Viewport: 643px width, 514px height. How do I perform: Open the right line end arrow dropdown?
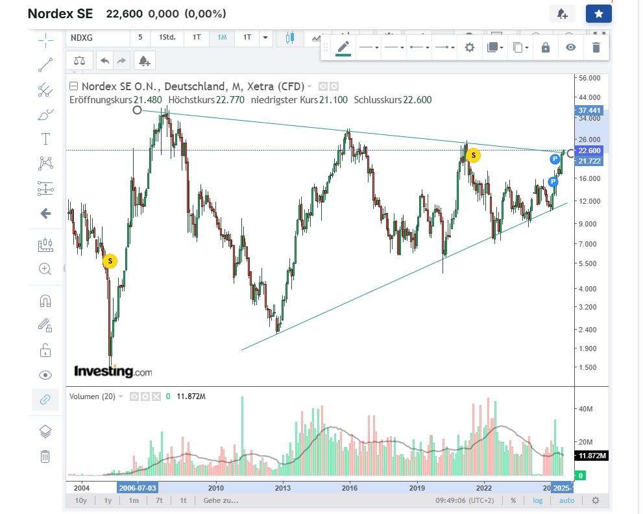coord(445,48)
